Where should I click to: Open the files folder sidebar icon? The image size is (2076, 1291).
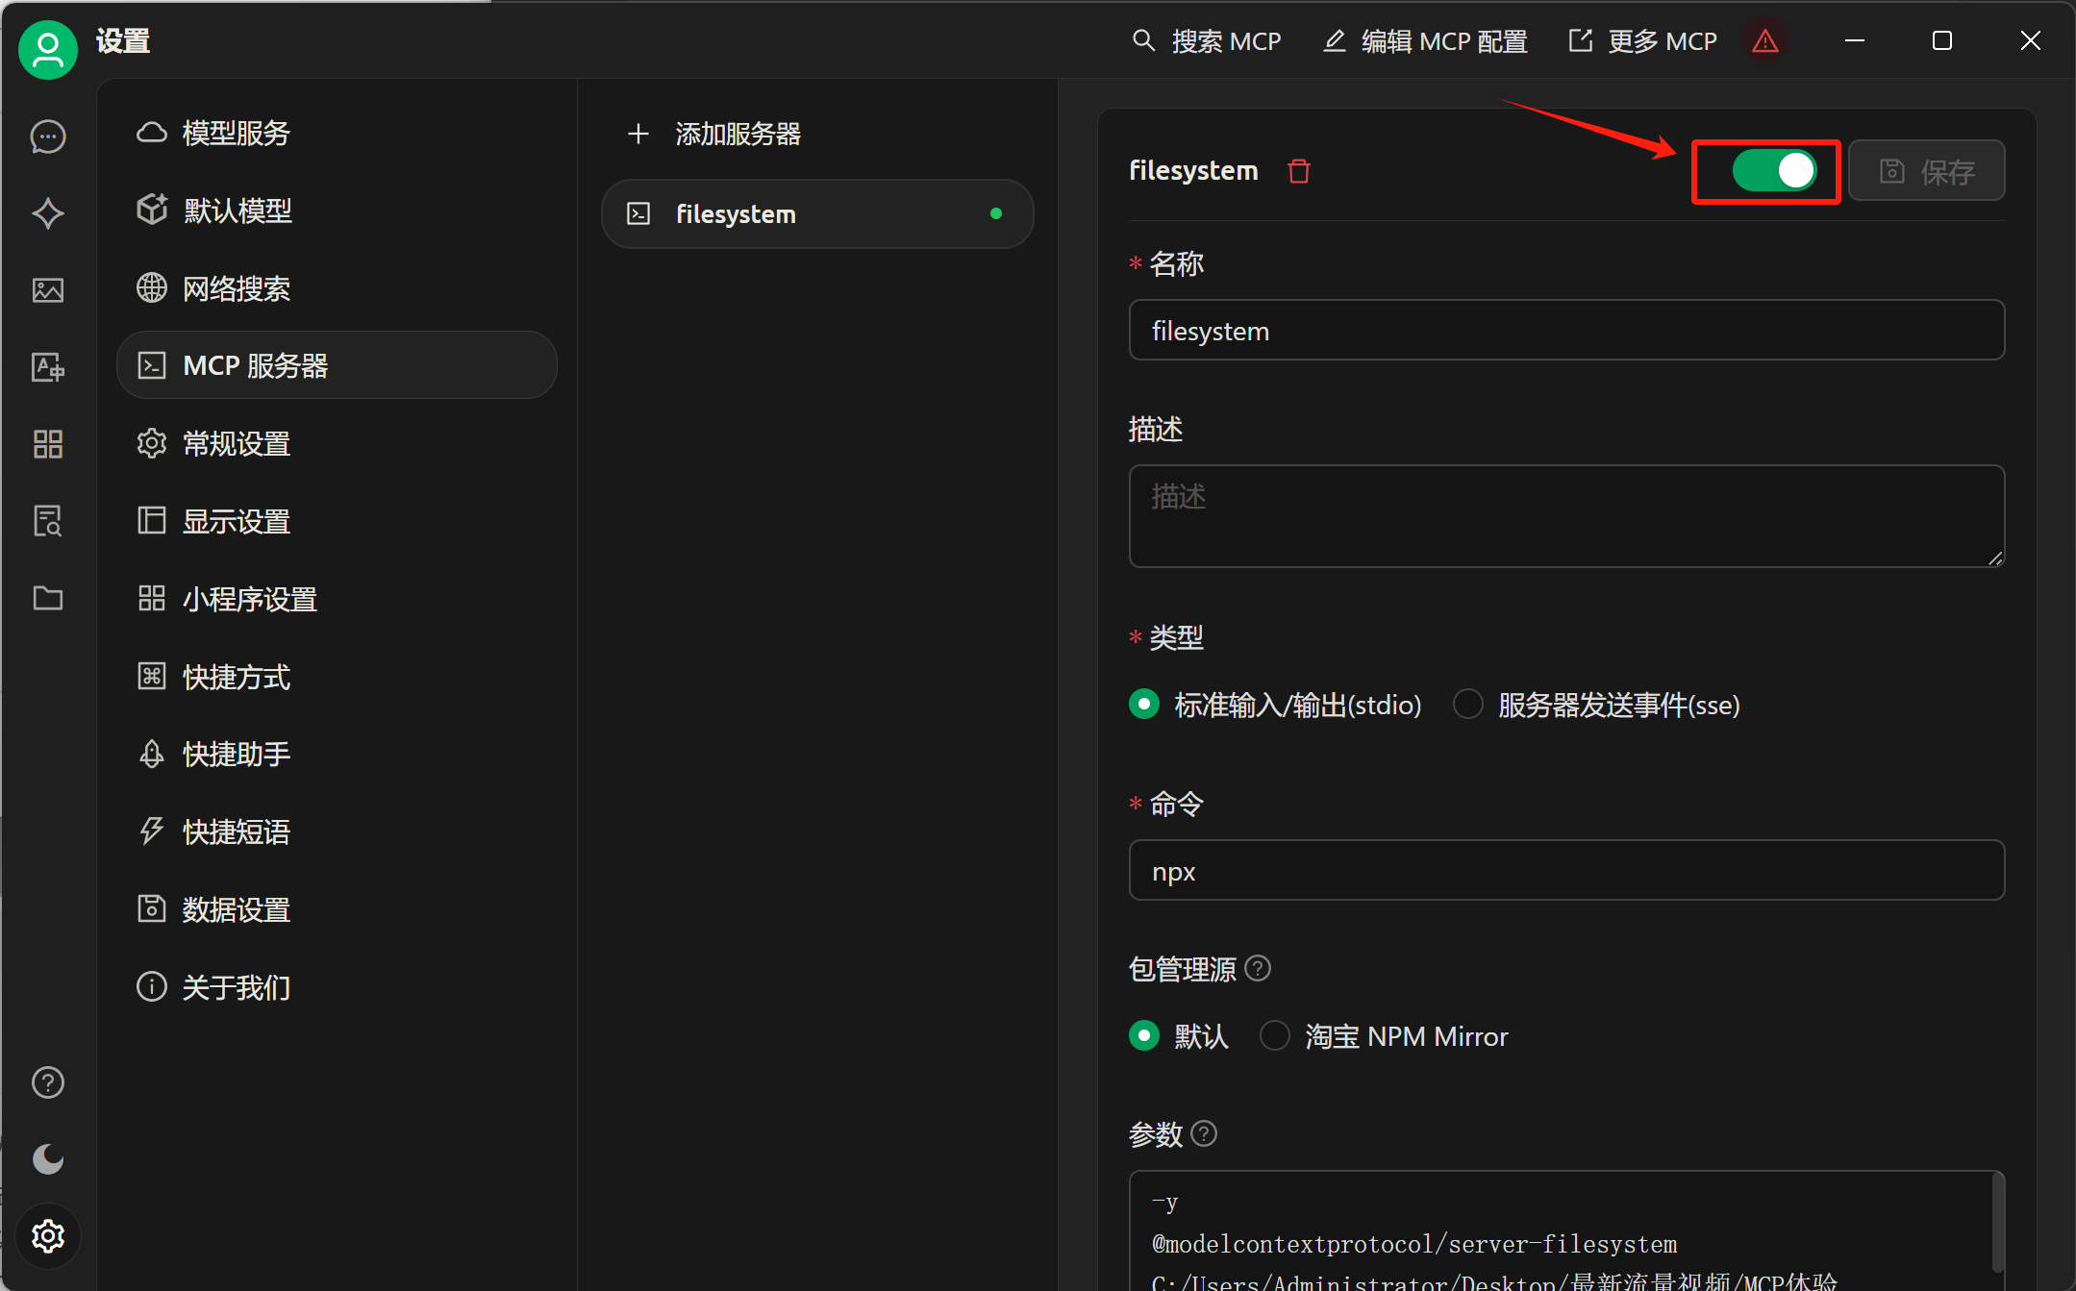pyautogui.click(x=48, y=597)
